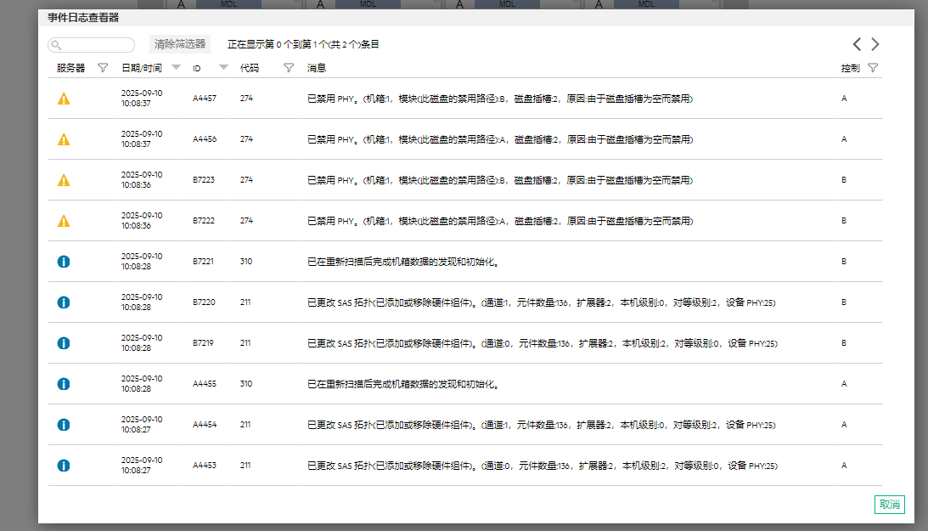Viewport: 928px width, 531px height.
Task: Select event ID A4457
Action: tap(204, 99)
